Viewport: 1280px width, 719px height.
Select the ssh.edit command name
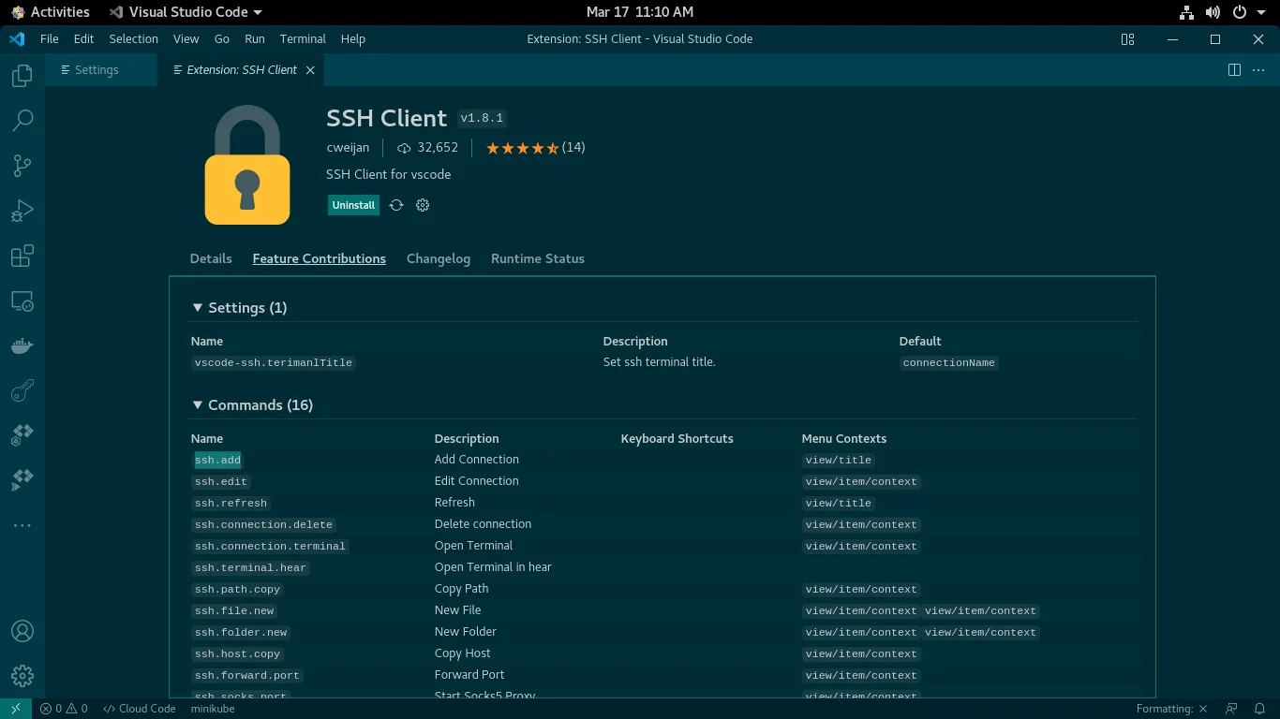pyautogui.click(x=221, y=482)
